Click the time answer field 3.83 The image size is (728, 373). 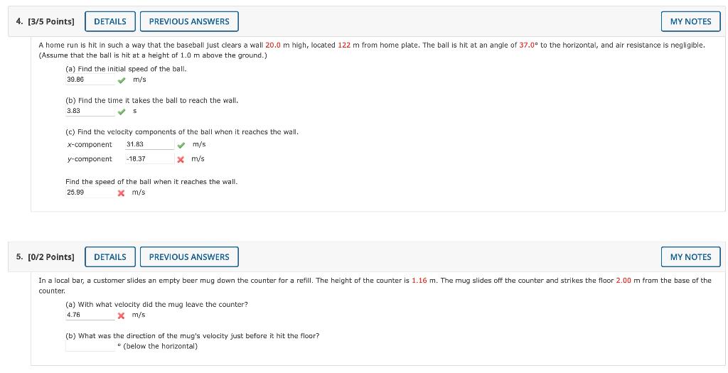(x=90, y=112)
